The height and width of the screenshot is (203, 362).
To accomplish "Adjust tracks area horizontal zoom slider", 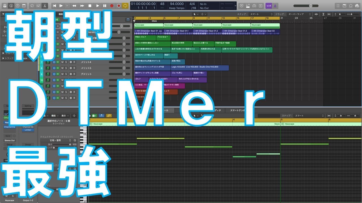I will (x=354, y=14).
